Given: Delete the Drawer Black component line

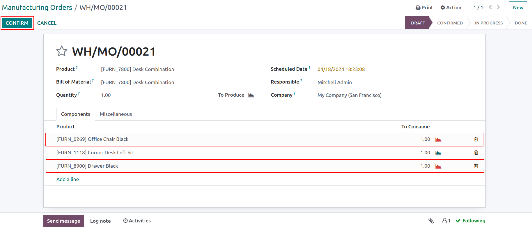Looking at the screenshot, I should (x=476, y=166).
